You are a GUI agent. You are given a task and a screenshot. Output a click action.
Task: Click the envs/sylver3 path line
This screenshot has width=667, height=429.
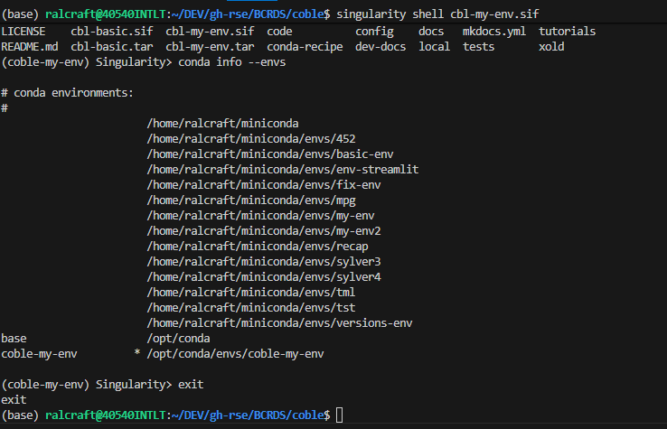(x=264, y=262)
